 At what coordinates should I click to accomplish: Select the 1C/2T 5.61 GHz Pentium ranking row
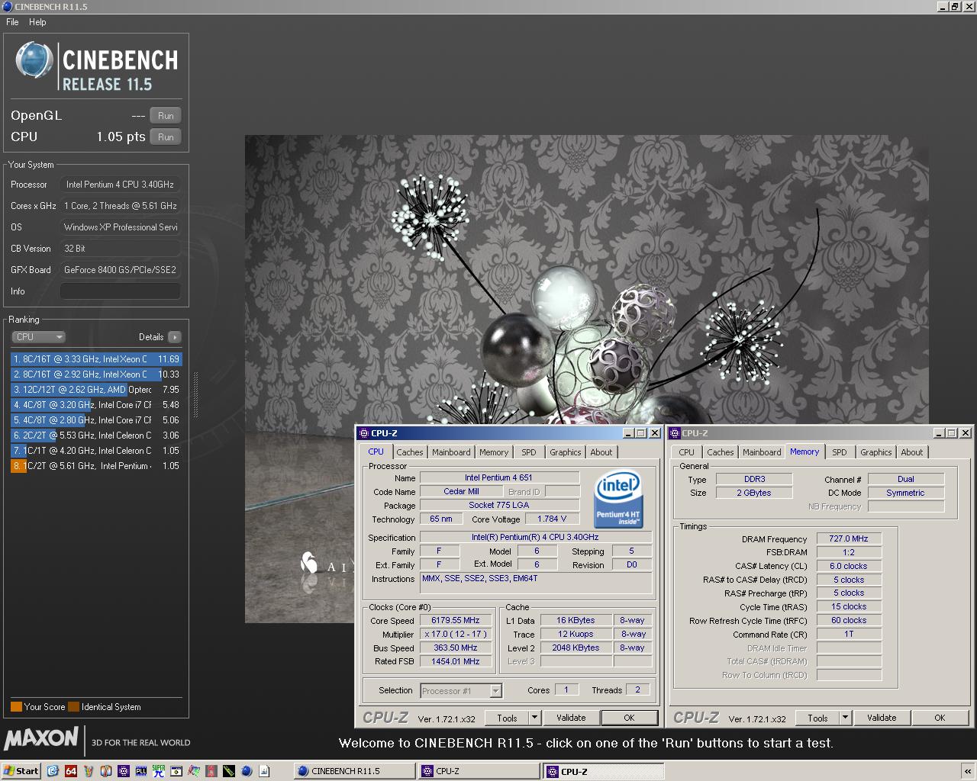click(x=96, y=466)
